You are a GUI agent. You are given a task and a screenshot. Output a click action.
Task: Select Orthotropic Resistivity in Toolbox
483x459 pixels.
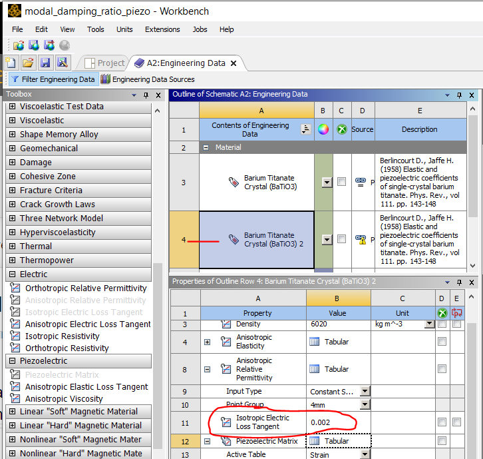[67, 348]
